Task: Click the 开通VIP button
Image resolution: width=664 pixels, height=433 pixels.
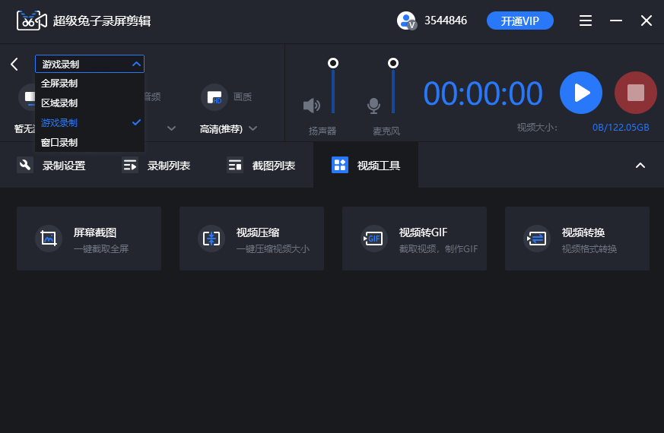Action: click(520, 21)
